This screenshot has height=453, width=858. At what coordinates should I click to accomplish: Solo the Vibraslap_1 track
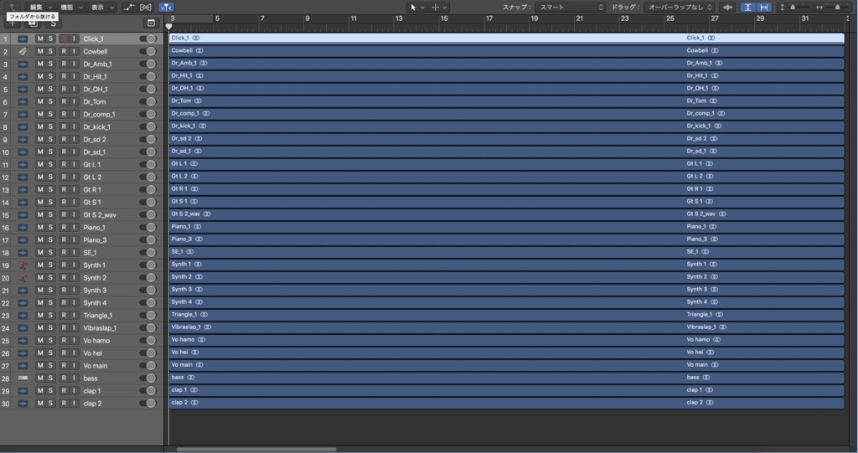point(50,328)
